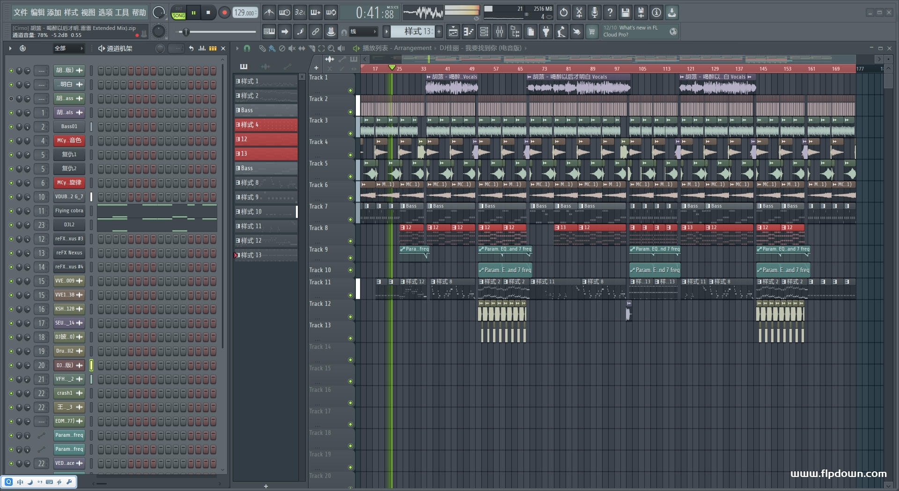Image resolution: width=899 pixels, height=491 pixels.
Task: Toggle the metronome button
Action: pos(269,13)
